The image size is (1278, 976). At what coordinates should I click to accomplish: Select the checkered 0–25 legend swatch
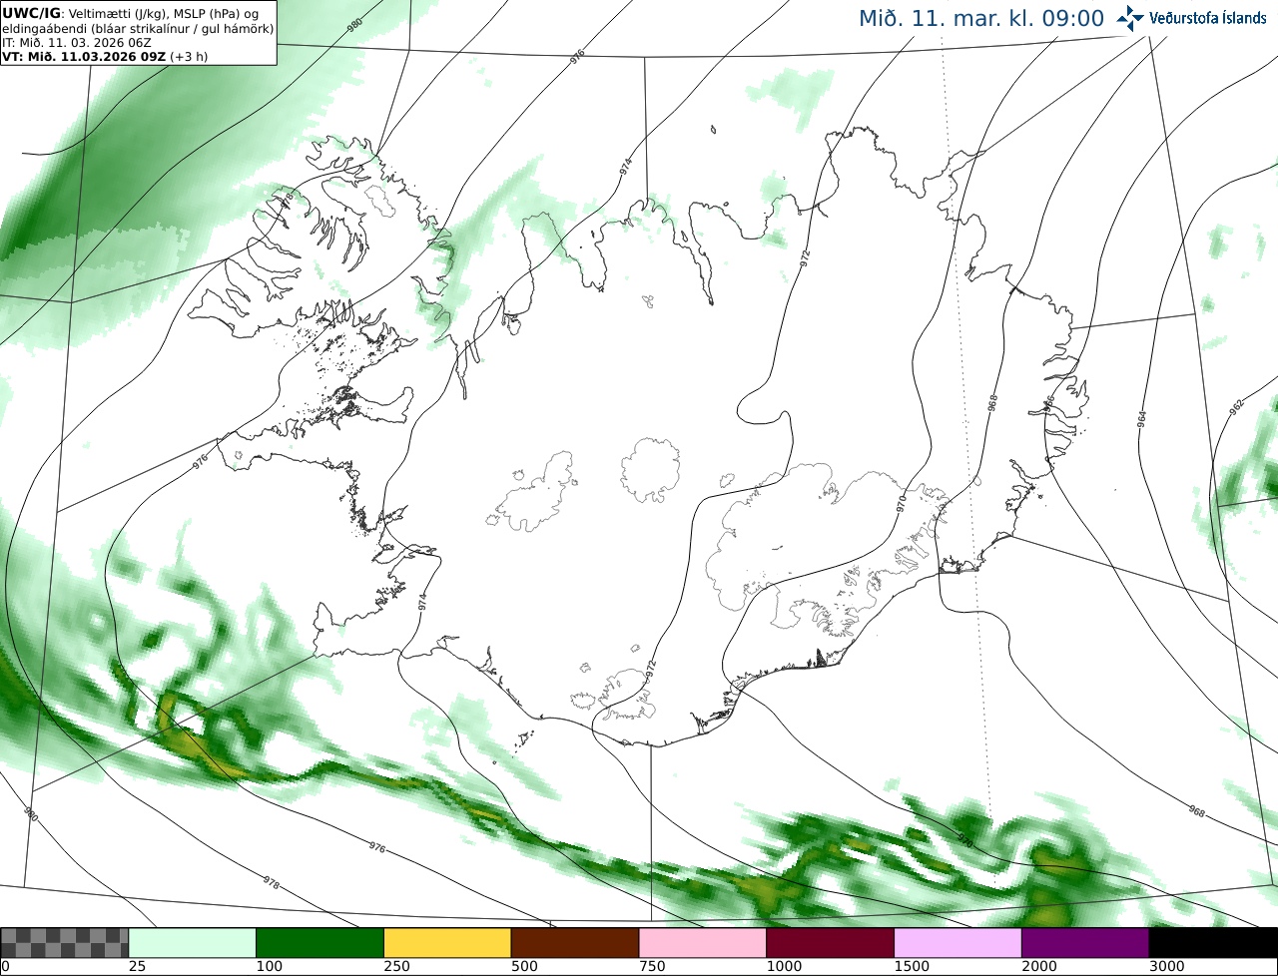(65, 943)
